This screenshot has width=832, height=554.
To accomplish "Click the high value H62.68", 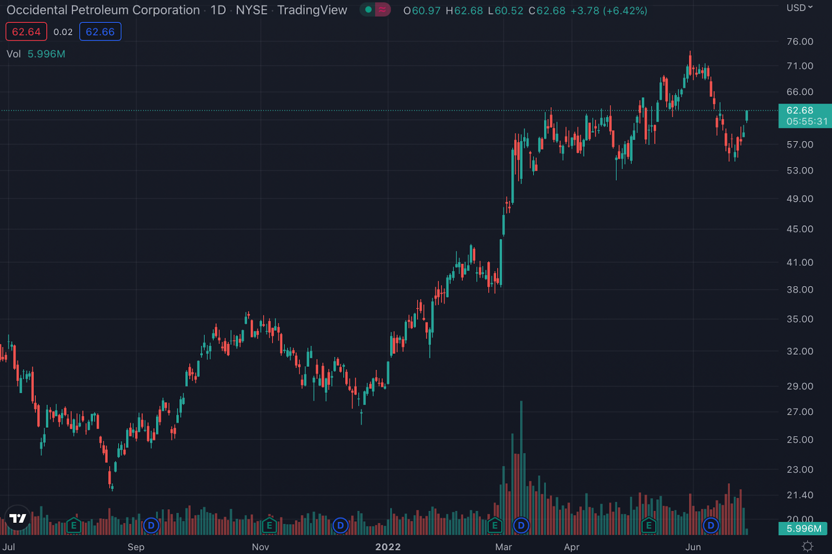I will [x=464, y=10].
